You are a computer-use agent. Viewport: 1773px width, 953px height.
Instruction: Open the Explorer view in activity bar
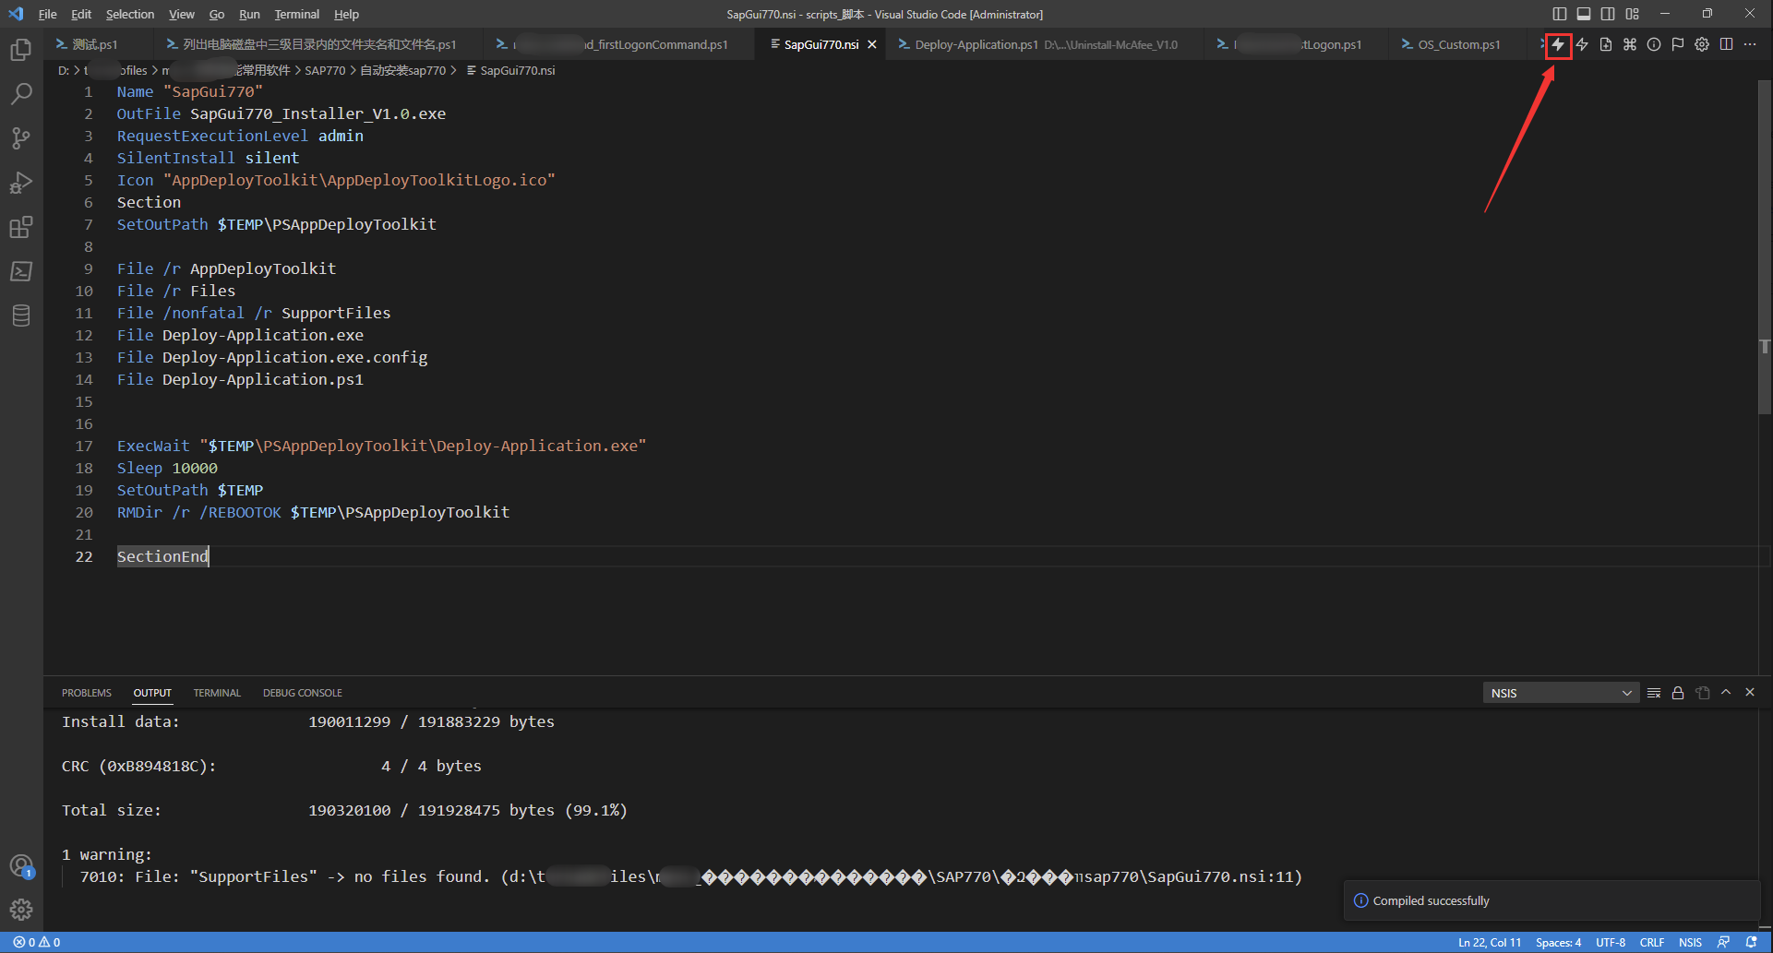[21, 49]
